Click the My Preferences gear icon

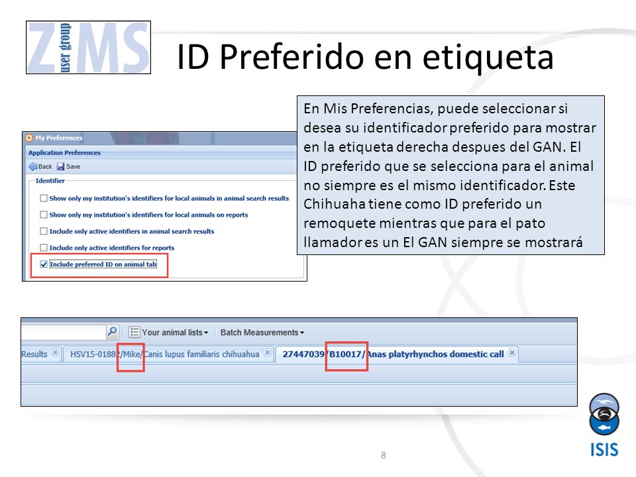click(29, 138)
